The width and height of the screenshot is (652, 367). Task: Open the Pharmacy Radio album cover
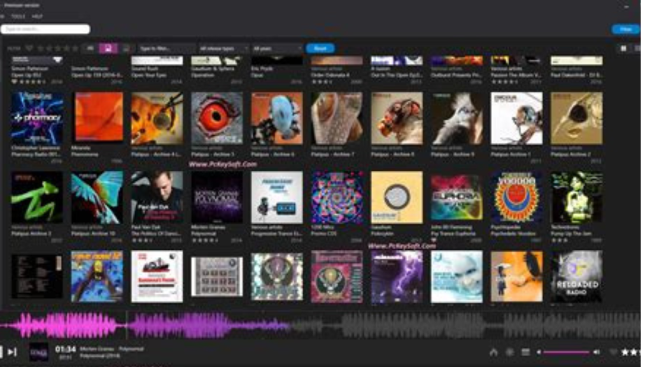(x=37, y=119)
